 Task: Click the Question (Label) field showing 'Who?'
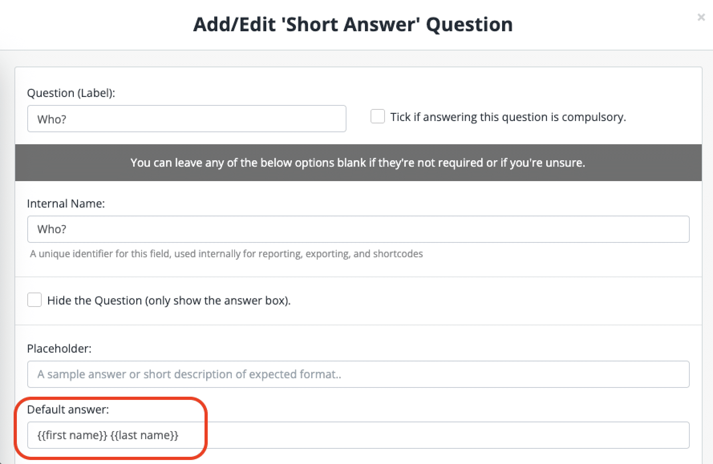pos(186,119)
